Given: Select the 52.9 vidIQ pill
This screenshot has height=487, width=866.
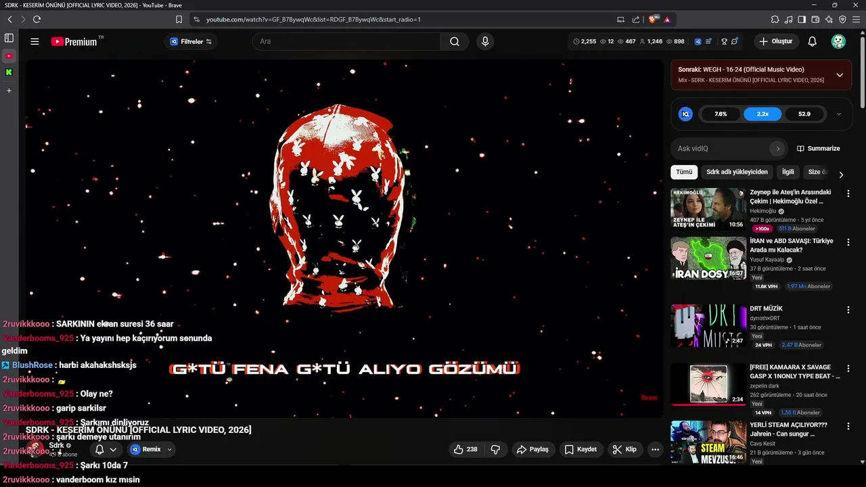Looking at the screenshot, I should coord(804,114).
